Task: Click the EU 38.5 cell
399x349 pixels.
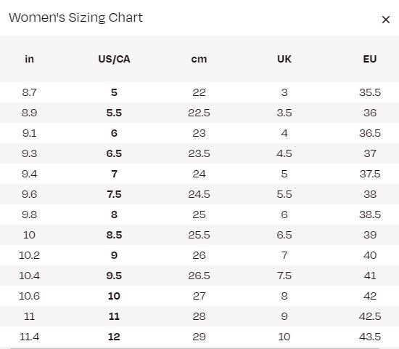Action: tap(370, 214)
